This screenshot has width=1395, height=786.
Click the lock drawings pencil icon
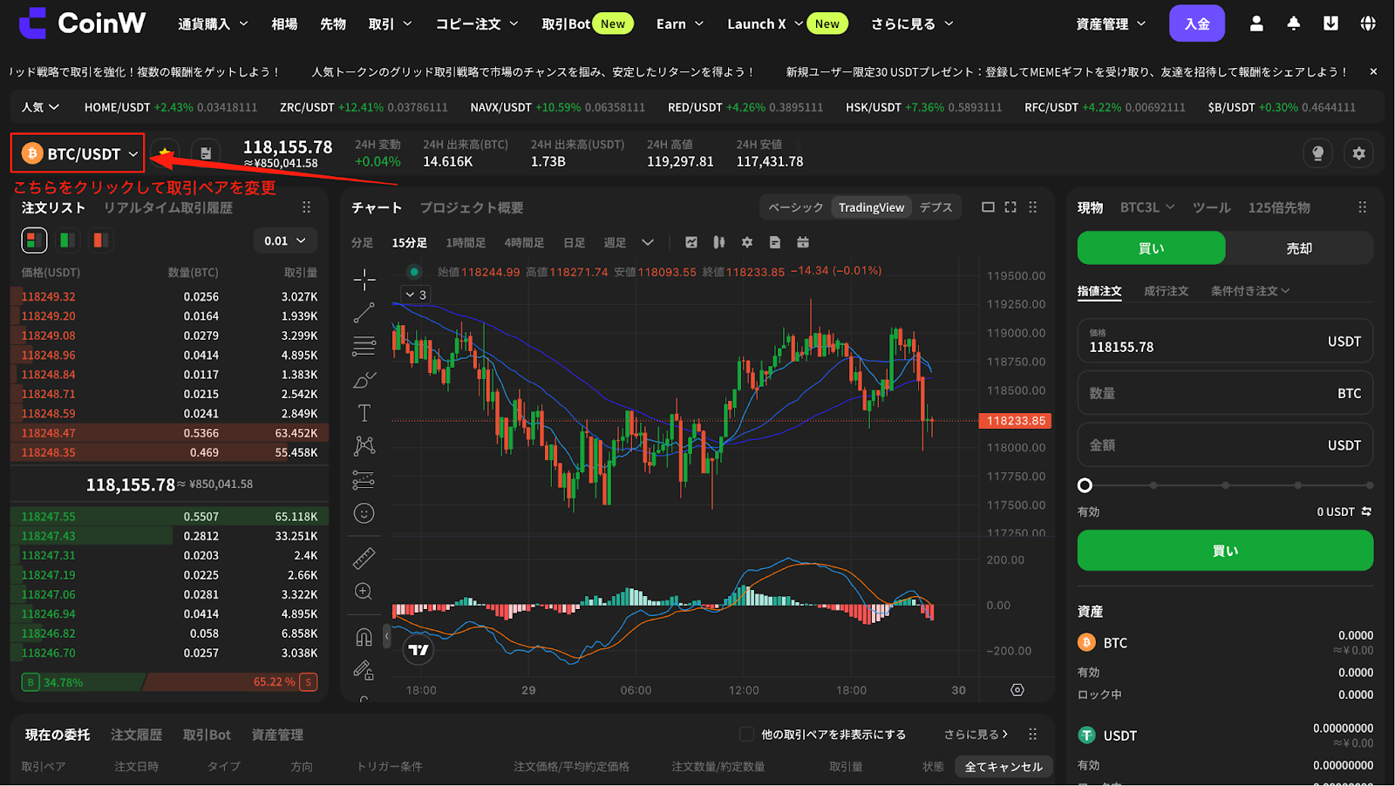click(364, 670)
